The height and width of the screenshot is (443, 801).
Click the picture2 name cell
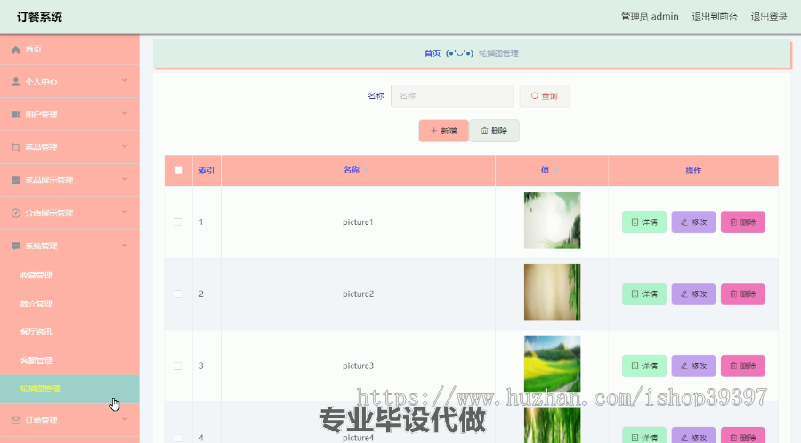tap(358, 294)
